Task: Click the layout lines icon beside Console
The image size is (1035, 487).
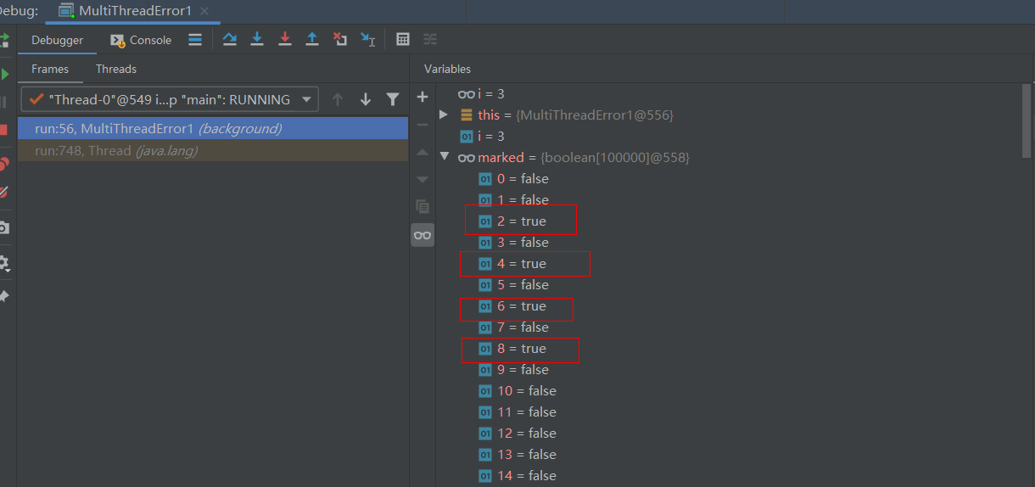Action: pyautogui.click(x=195, y=39)
